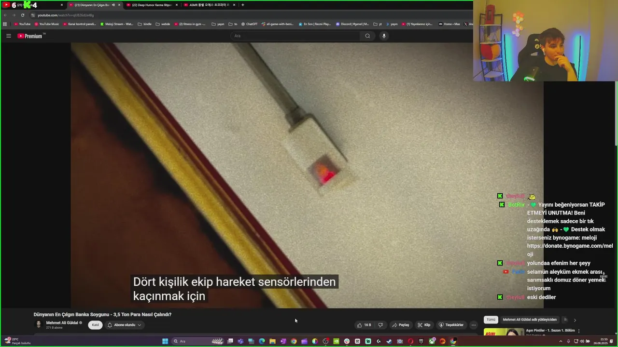Open the 'webde' bookmark folder
Image resolution: width=618 pixels, height=347 pixels.
[163, 24]
